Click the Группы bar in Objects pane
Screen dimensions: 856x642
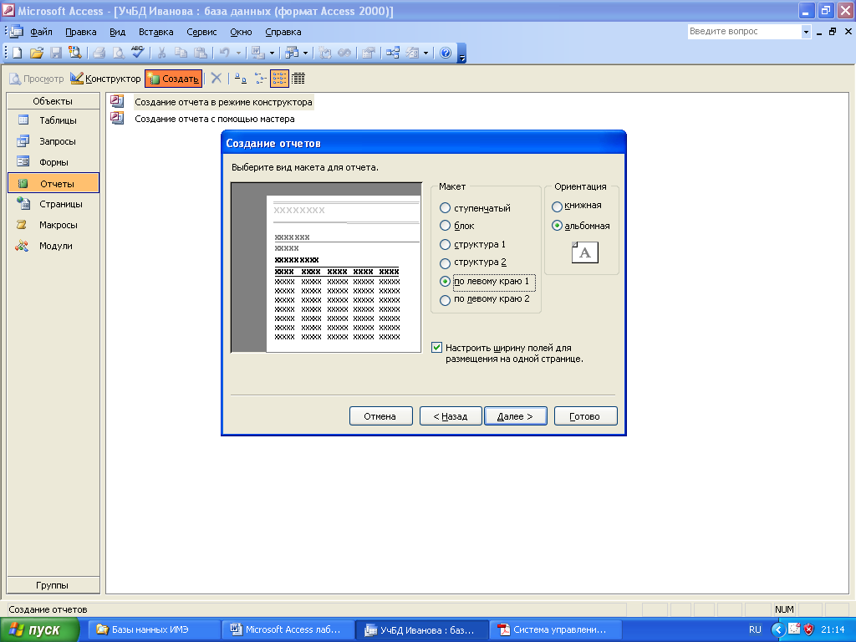pyautogui.click(x=53, y=585)
